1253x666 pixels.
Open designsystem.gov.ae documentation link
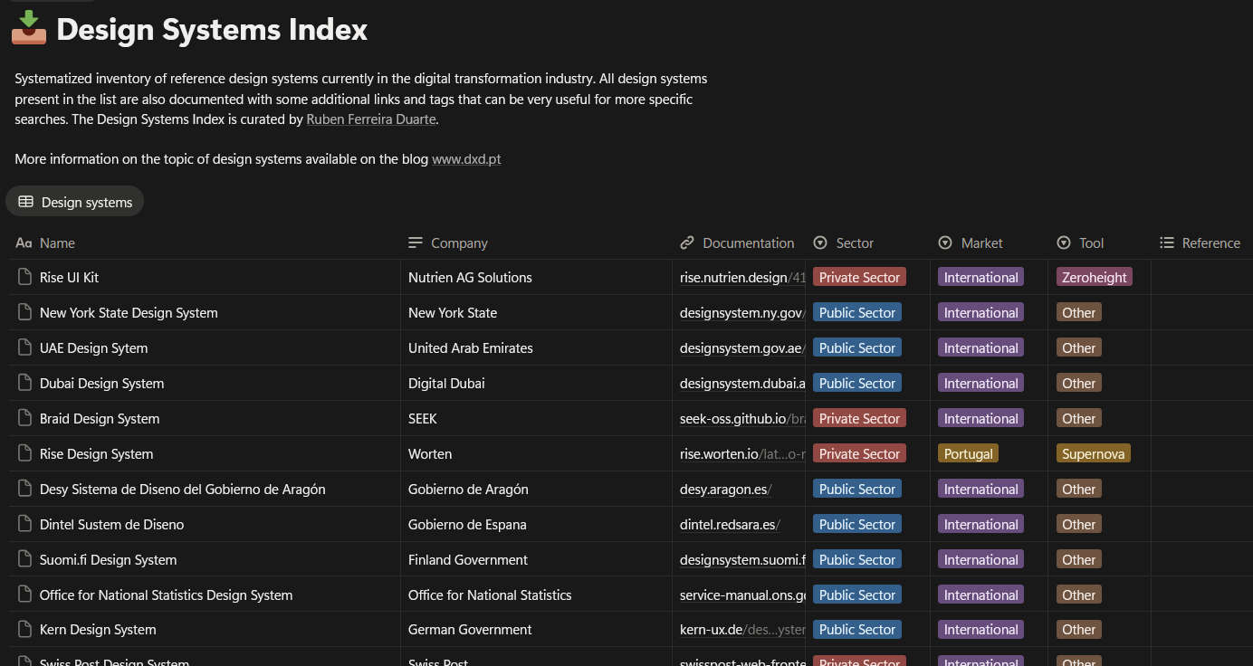(742, 347)
